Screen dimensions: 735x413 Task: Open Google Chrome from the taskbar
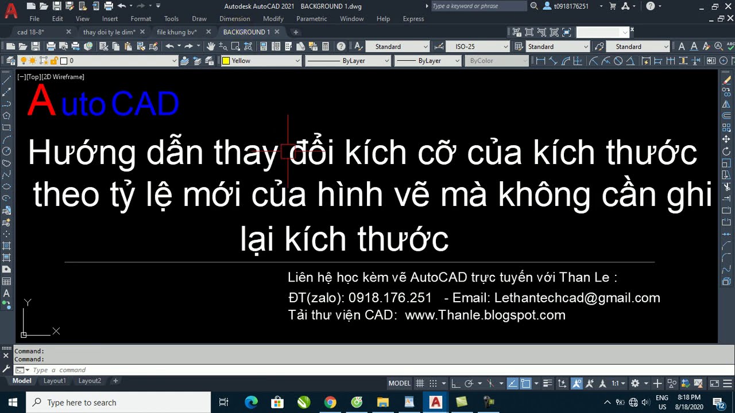[330, 403]
